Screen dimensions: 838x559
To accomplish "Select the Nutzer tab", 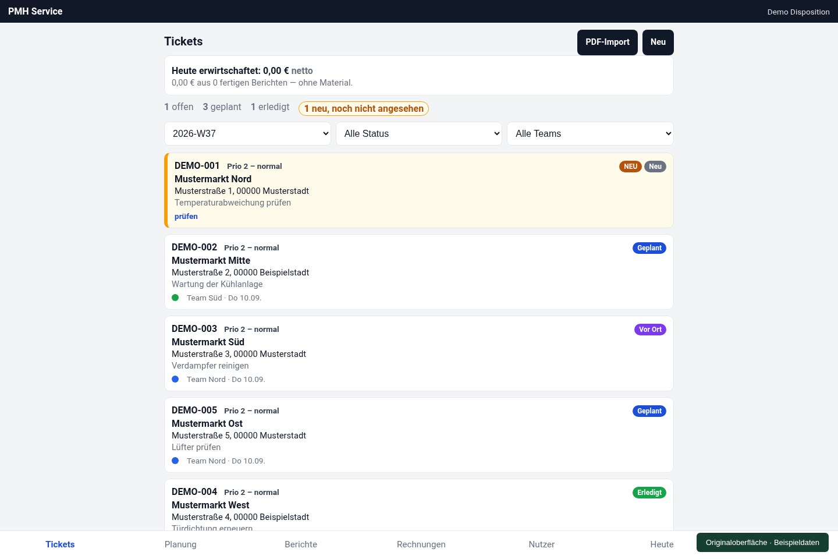I will 542,544.
